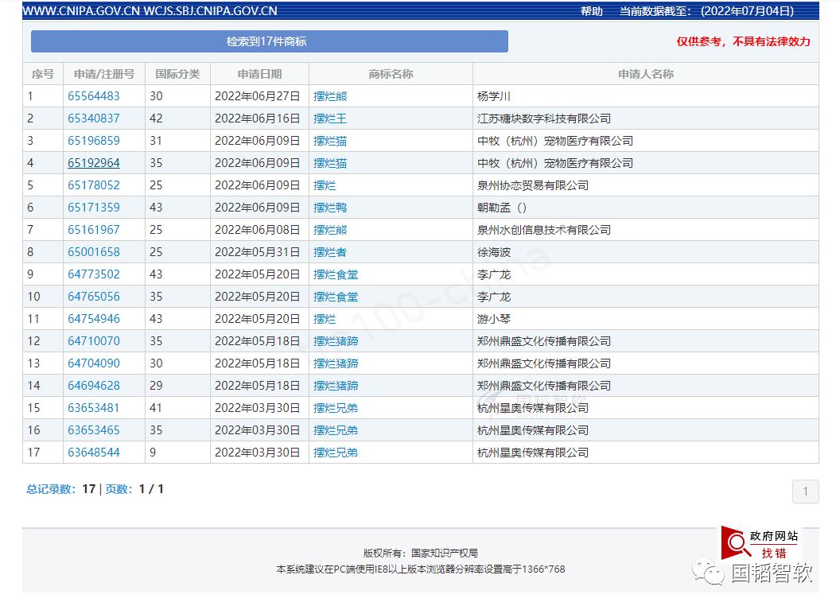Sort by 申请日期 column header
This screenshot has width=840, height=610.
pyautogui.click(x=260, y=74)
